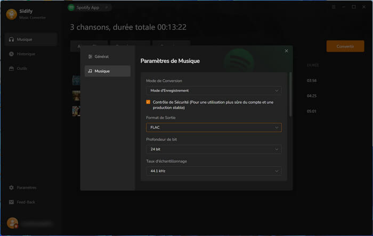Click the chevron arrow of FLAC field
Image resolution: width=373 pixels, height=236 pixels.
click(x=277, y=128)
